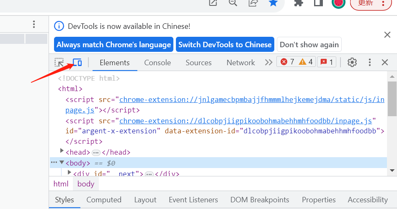Screen dimensions: 397x209
Task: Click the bookmark star icon
Action: 273,3
